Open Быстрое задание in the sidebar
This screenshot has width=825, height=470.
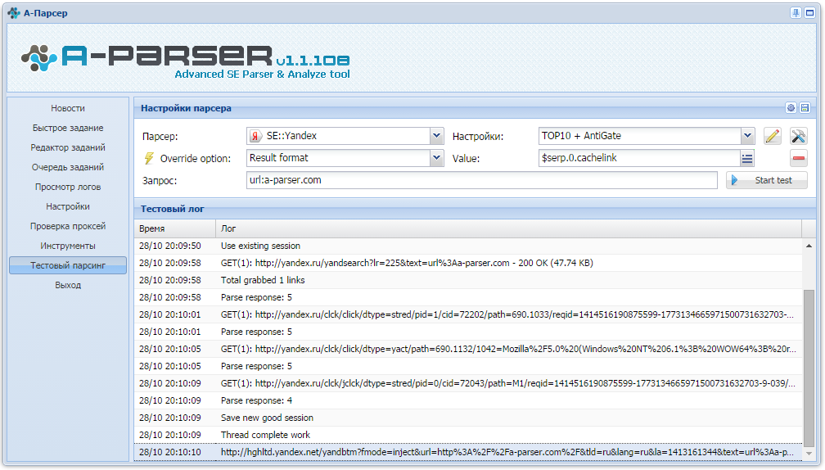point(68,128)
